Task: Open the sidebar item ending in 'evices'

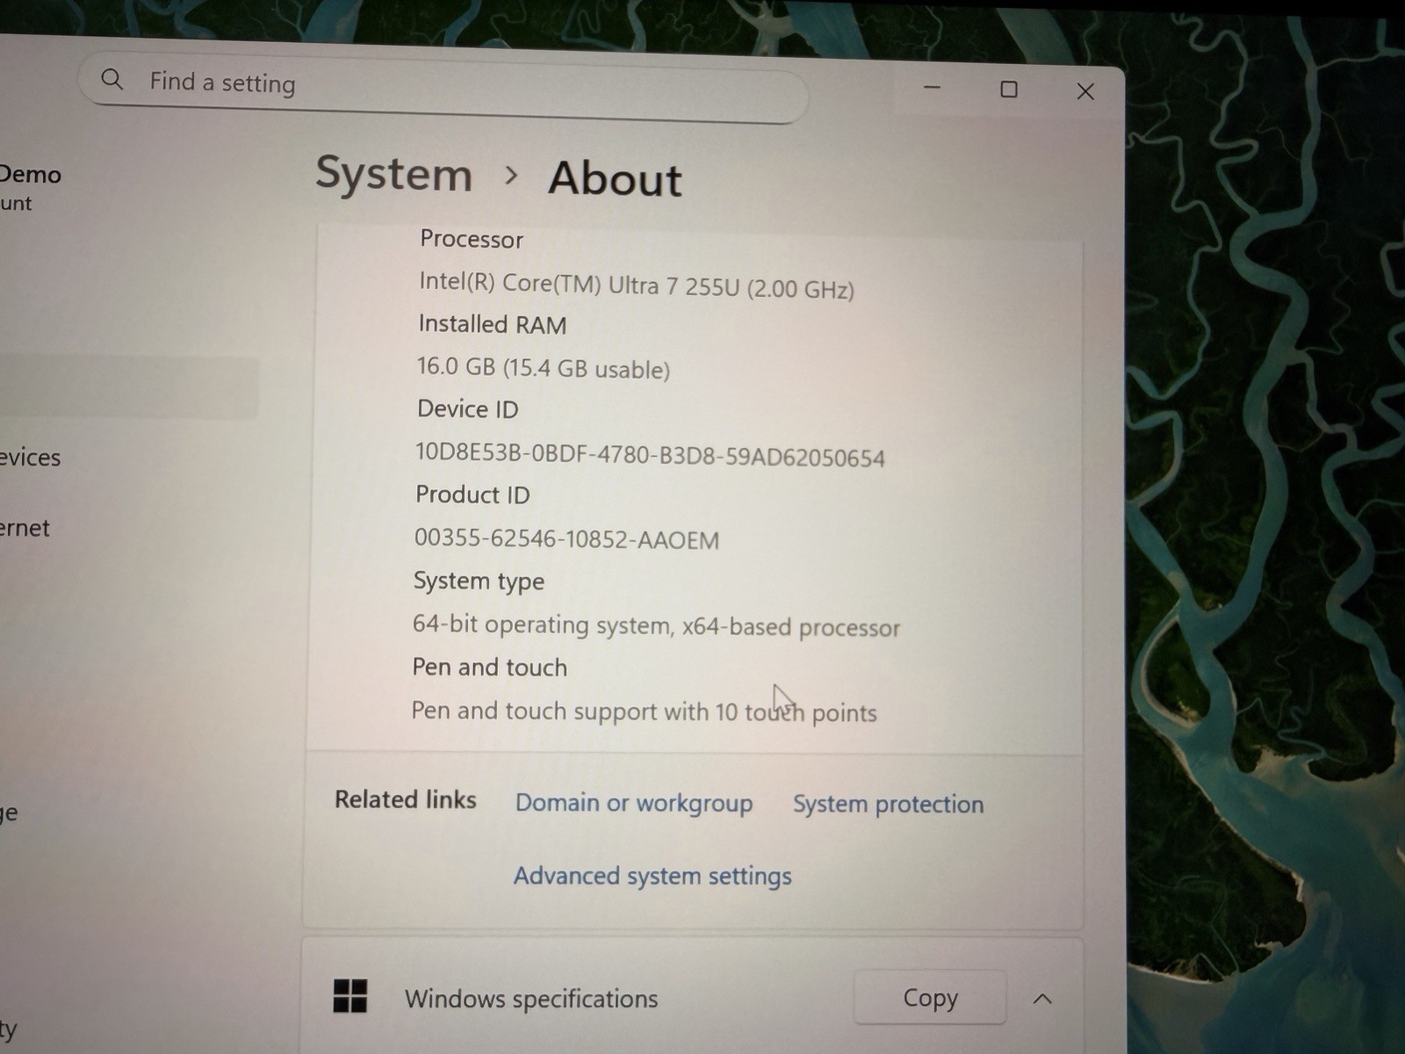Action: coord(30,458)
